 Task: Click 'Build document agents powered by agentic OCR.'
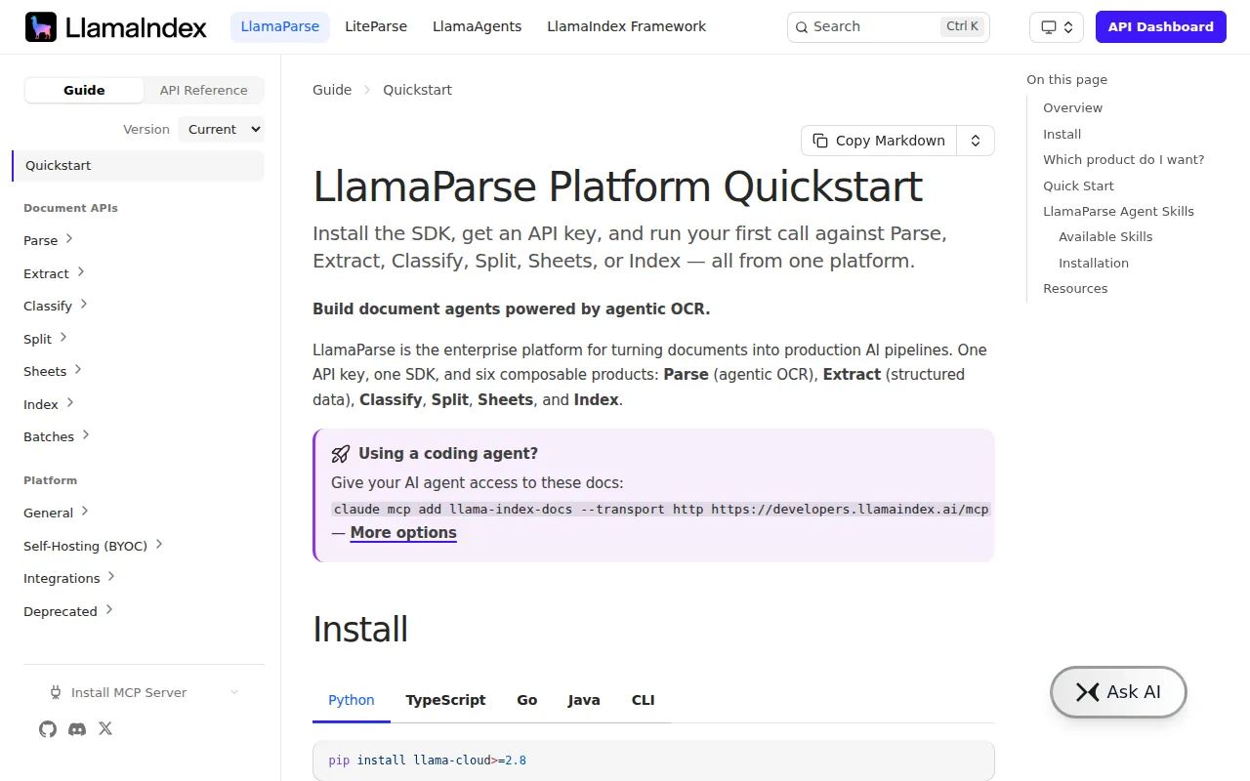(x=512, y=309)
